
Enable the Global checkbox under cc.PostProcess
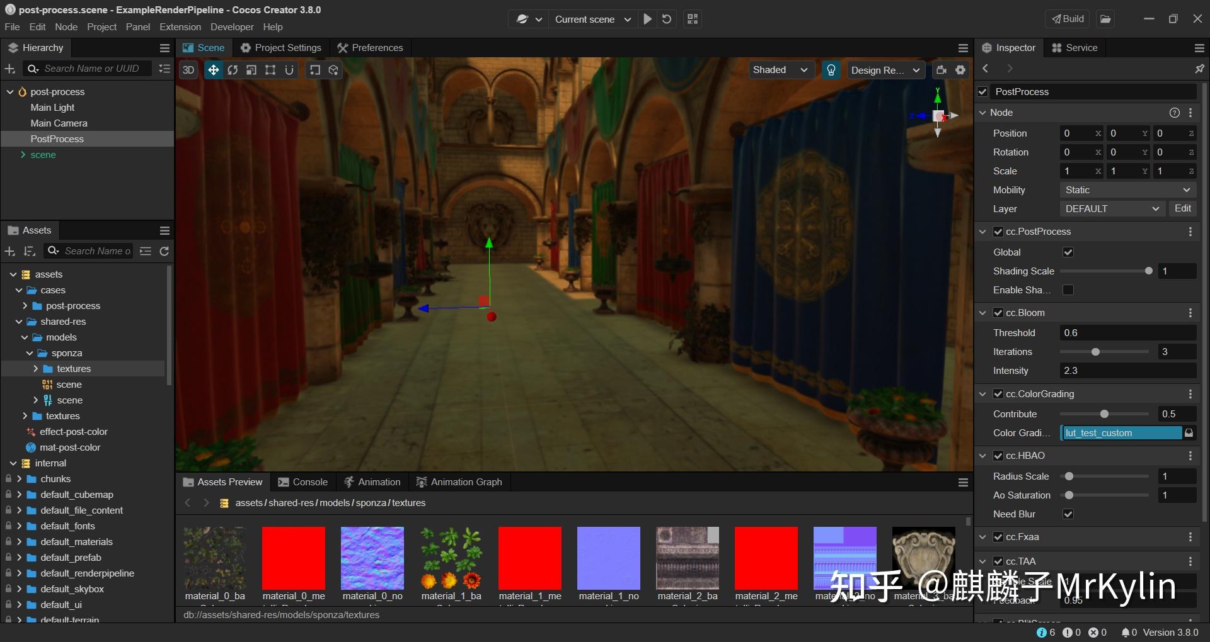(1068, 252)
